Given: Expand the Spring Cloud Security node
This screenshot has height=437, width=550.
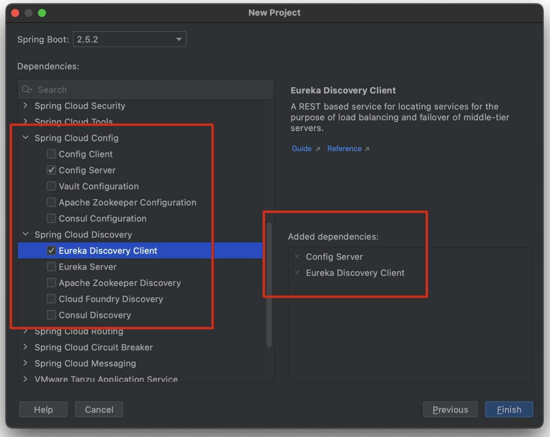Looking at the screenshot, I should coord(25,105).
